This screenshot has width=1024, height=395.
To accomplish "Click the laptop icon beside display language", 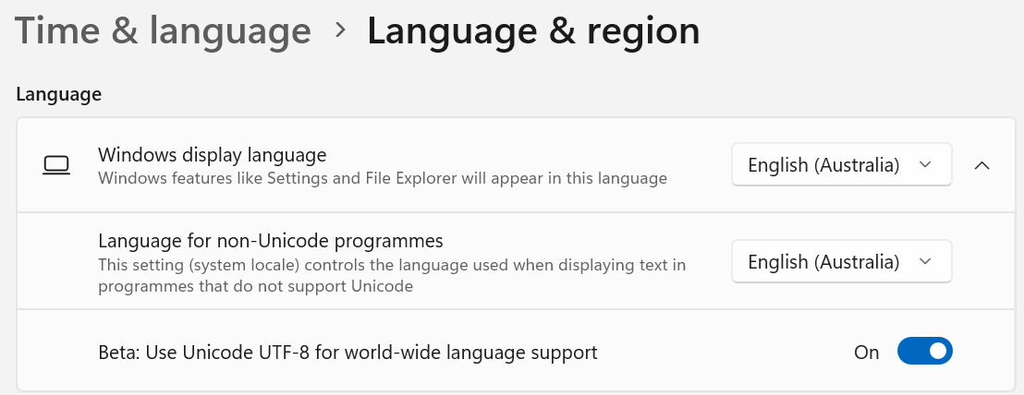I will pos(56,165).
